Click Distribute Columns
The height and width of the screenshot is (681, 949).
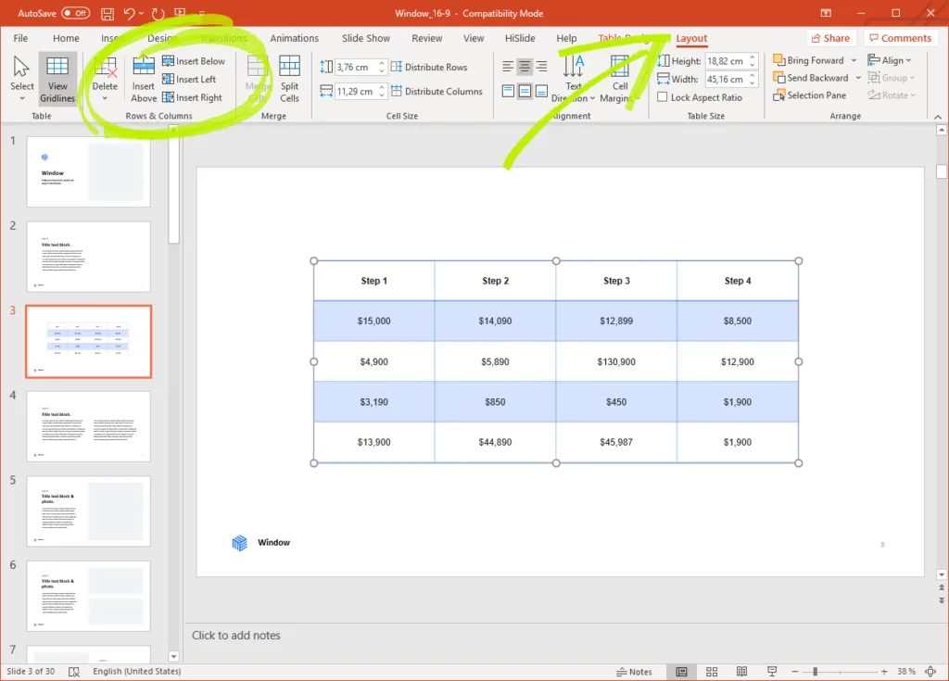pyautogui.click(x=437, y=92)
